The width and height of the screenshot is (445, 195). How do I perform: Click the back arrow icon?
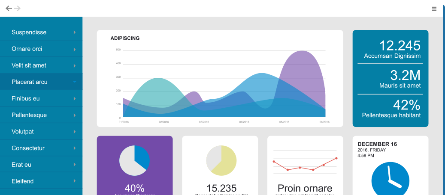pos(9,9)
